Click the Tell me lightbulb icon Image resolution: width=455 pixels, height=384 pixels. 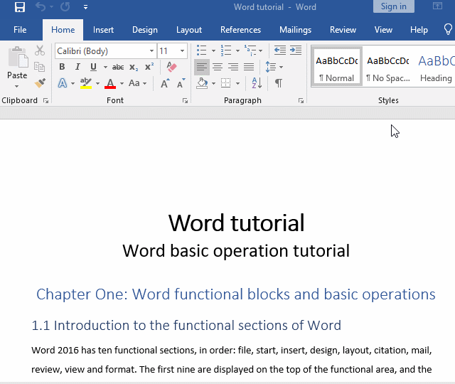pyautogui.click(x=448, y=29)
